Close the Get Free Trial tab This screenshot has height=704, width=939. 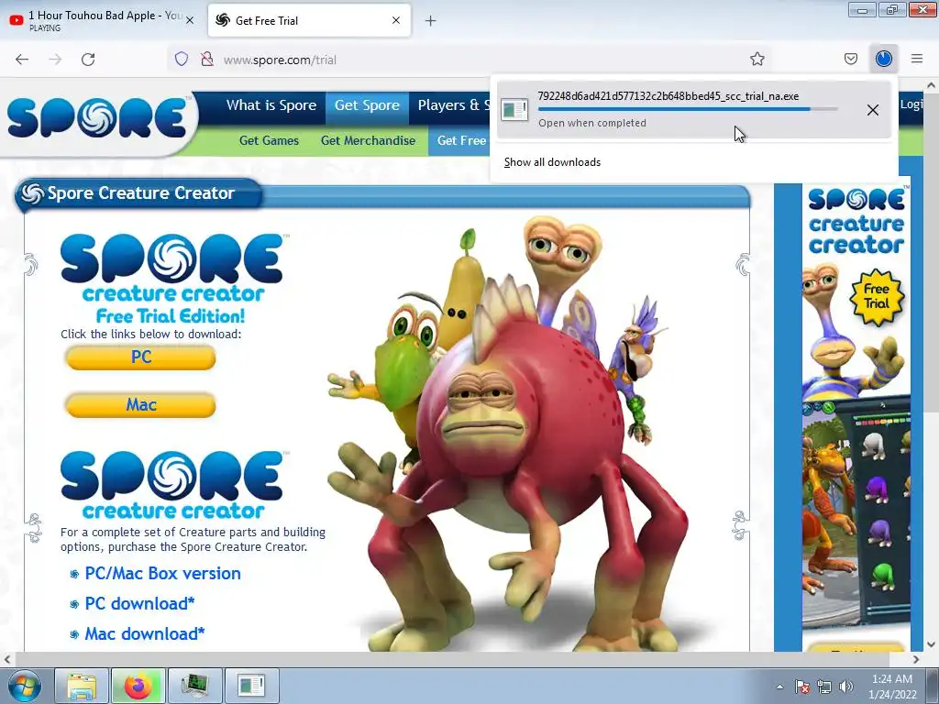tap(396, 20)
